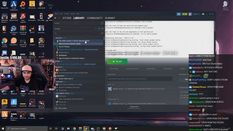Viewport: 233px width, 131px height.
Task: Open FACEIT desktop shortcut
Action: point(32,29)
